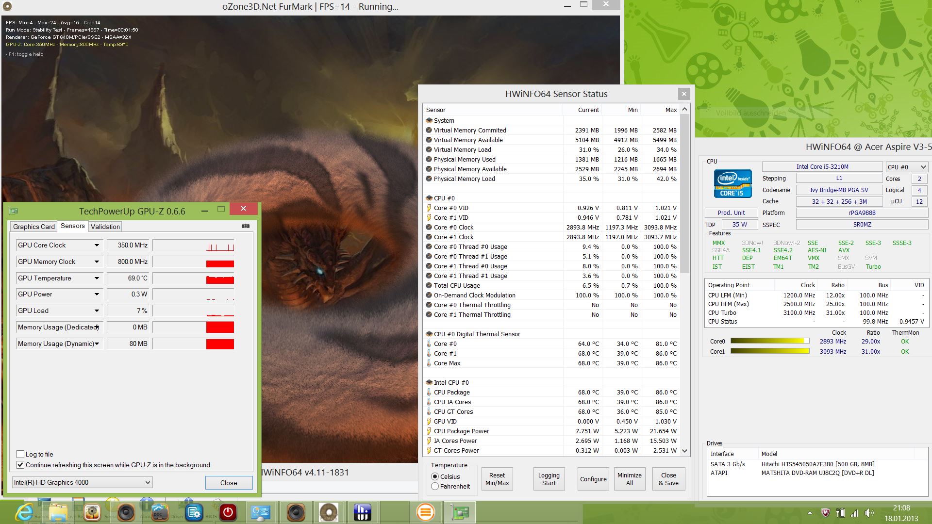Open the GPU Load dropdown
This screenshot has height=524, width=932.
[x=97, y=311]
